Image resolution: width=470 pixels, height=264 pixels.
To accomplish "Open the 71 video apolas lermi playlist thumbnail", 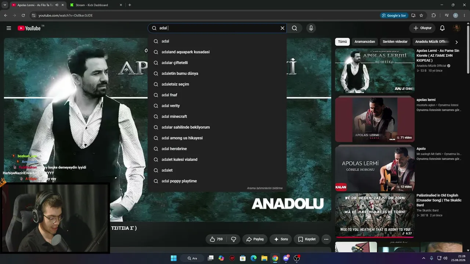I will (375, 120).
